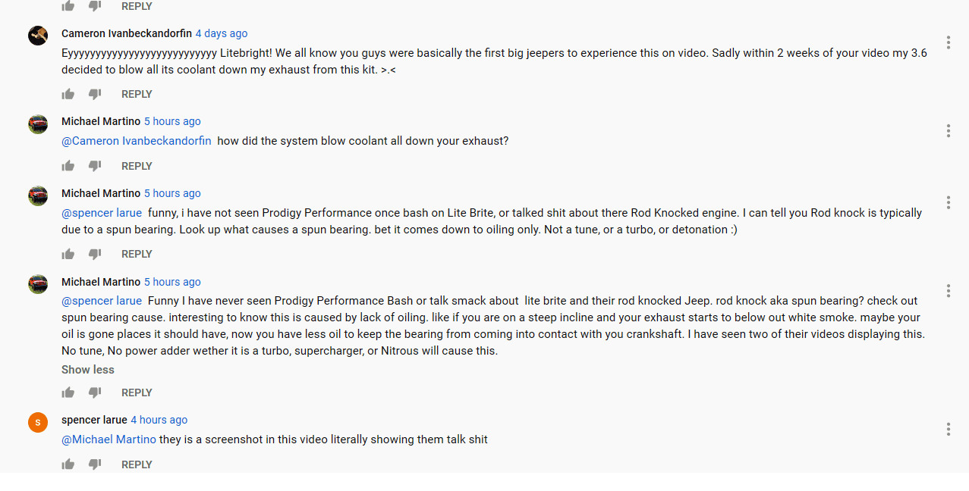This screenshot has width=969, height=491.
Task: Open options menu for Cameron Ivanbeckandorfin's comment
Action: (x=949, y=42)
